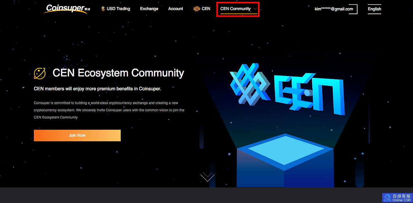The height and width of the screenshot is (203, 413).
Task: Click the dollar sign icon beside USD Trading
Action: [x=103, y=9]
